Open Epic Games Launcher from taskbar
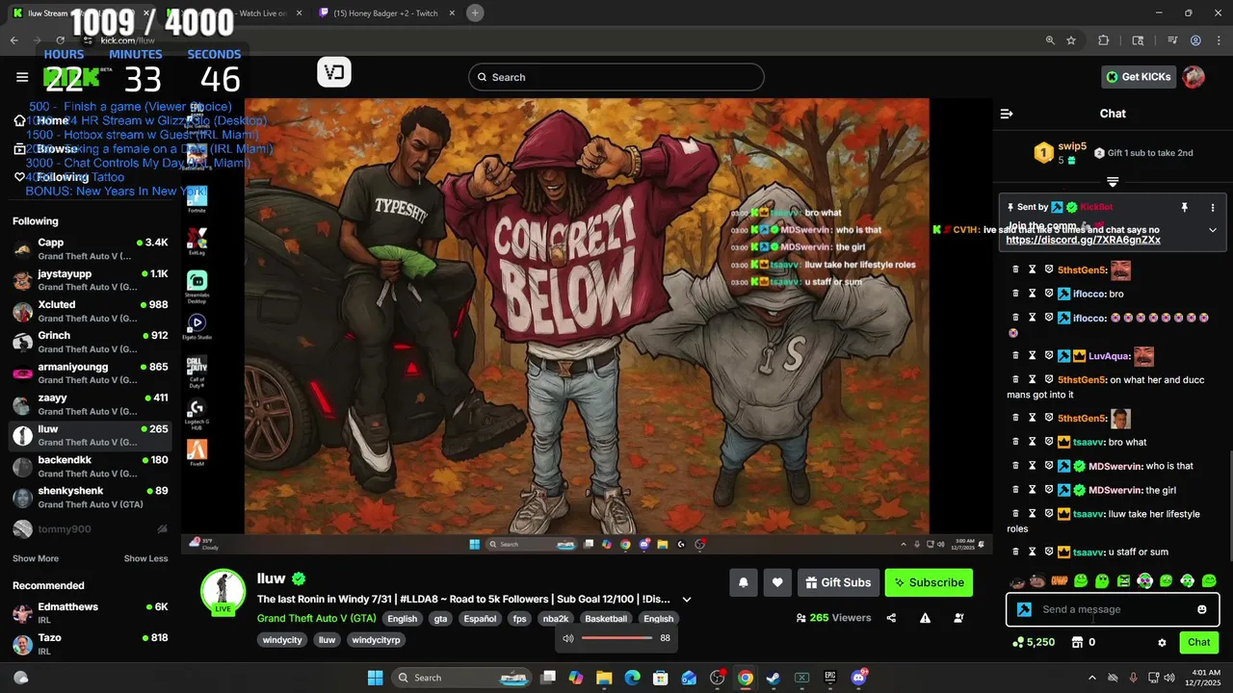Image resolution: width=1233 pixels, height=693 pixels. 830,678
